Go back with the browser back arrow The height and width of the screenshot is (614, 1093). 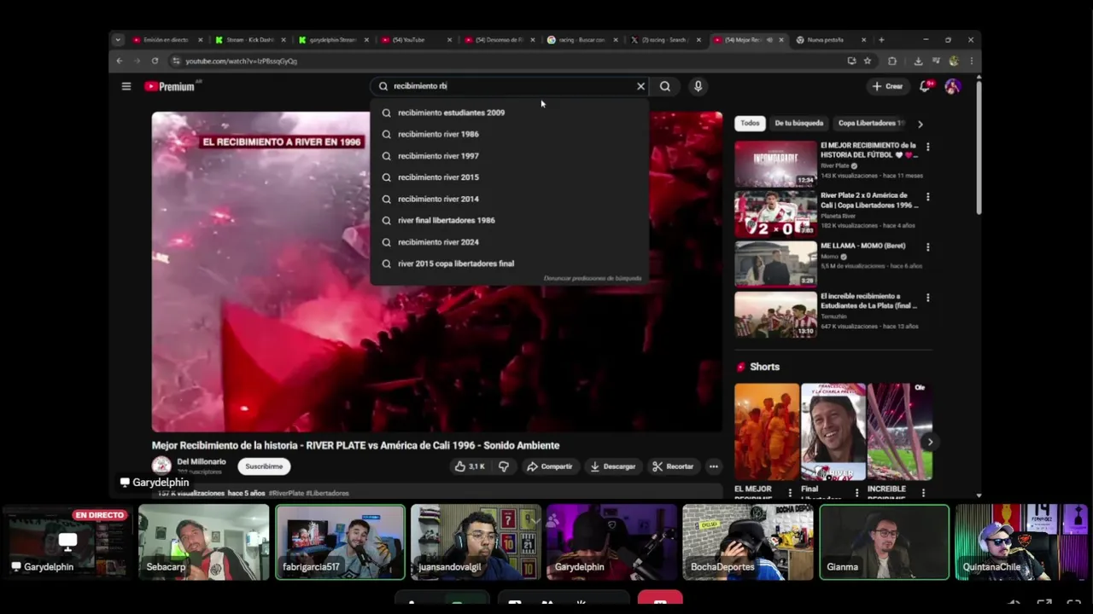point(120,61)
